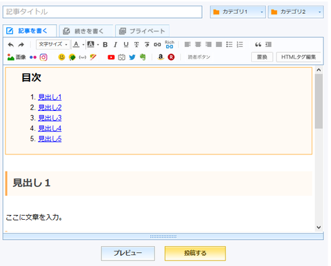Insert a hyperlink
The height and width of the screenshot is (266, 331).
click(157, 45)
